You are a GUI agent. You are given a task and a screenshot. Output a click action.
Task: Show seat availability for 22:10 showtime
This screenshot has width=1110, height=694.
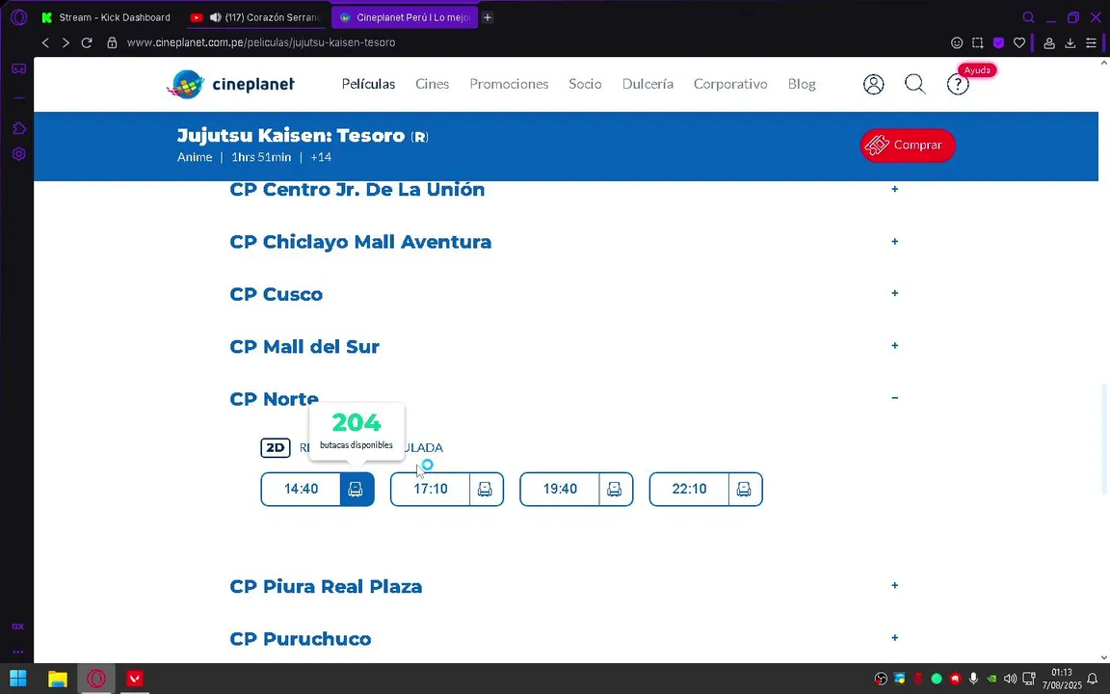(x=745, y=490)
